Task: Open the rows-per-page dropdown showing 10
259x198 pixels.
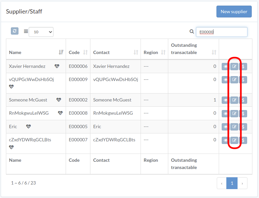Action: click(x=41, y=32)
